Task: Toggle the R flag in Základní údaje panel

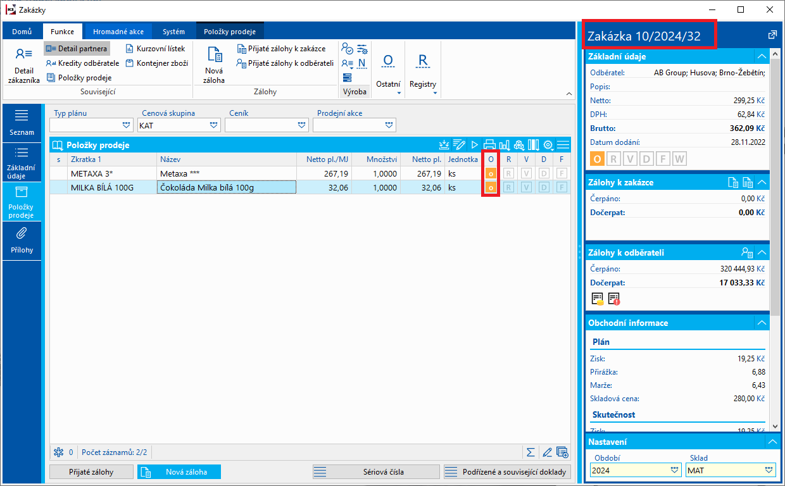Action: 614,158
